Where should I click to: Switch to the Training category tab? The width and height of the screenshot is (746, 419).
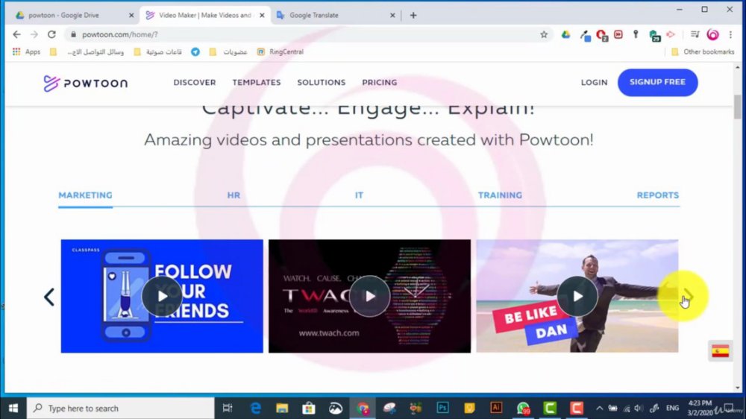coord(500,195)
